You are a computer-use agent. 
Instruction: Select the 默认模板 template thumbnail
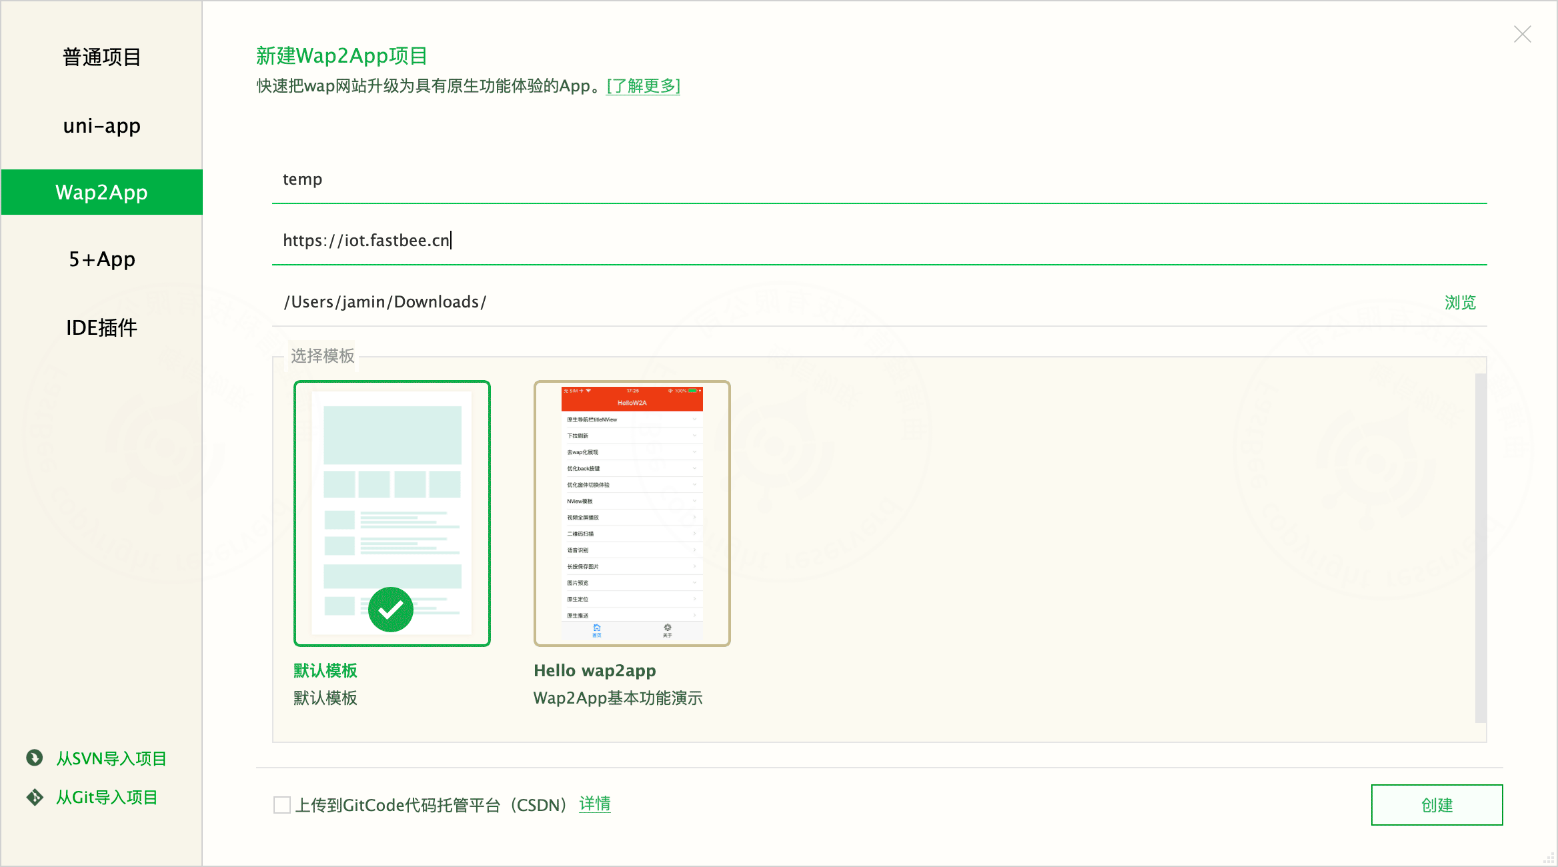(392, 514)
